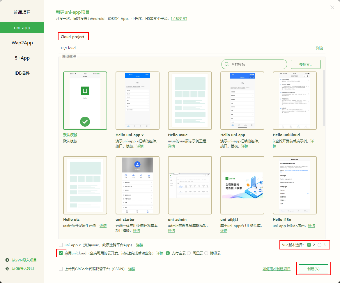Click the D:/Cloud project path field

pos(187,48)
